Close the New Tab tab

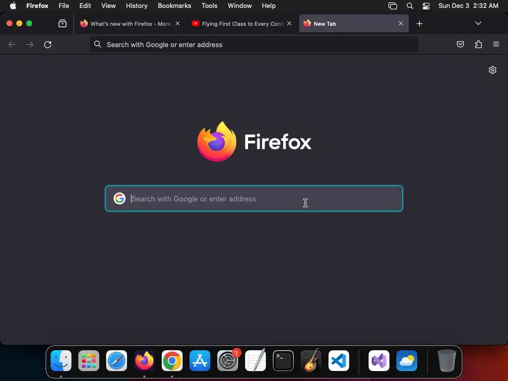coord(401,23)
